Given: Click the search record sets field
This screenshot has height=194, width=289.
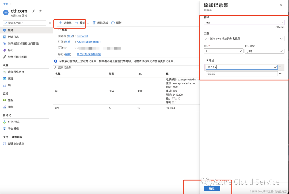Looking at the screenshot, I should click(x=126, y=68).
